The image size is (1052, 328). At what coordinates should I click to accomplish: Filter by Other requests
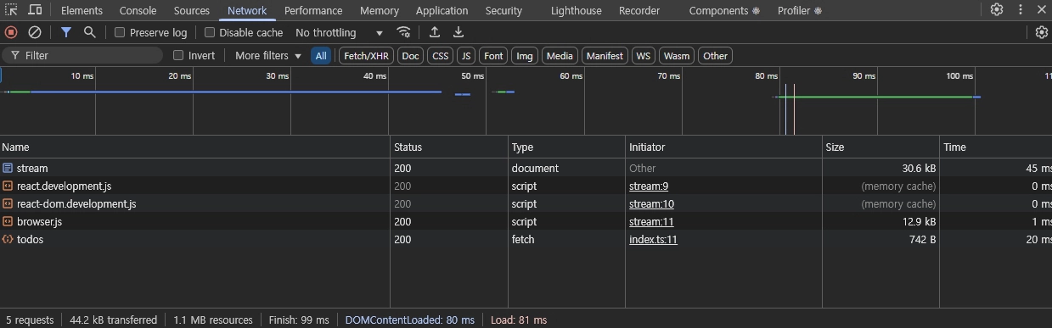click(716, 56)
